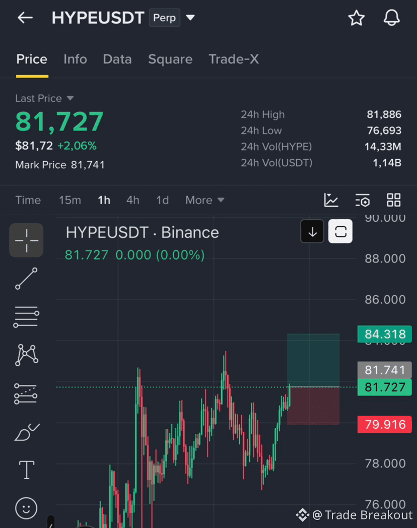Click the Mark Price 81,741 text

point(60,165)
